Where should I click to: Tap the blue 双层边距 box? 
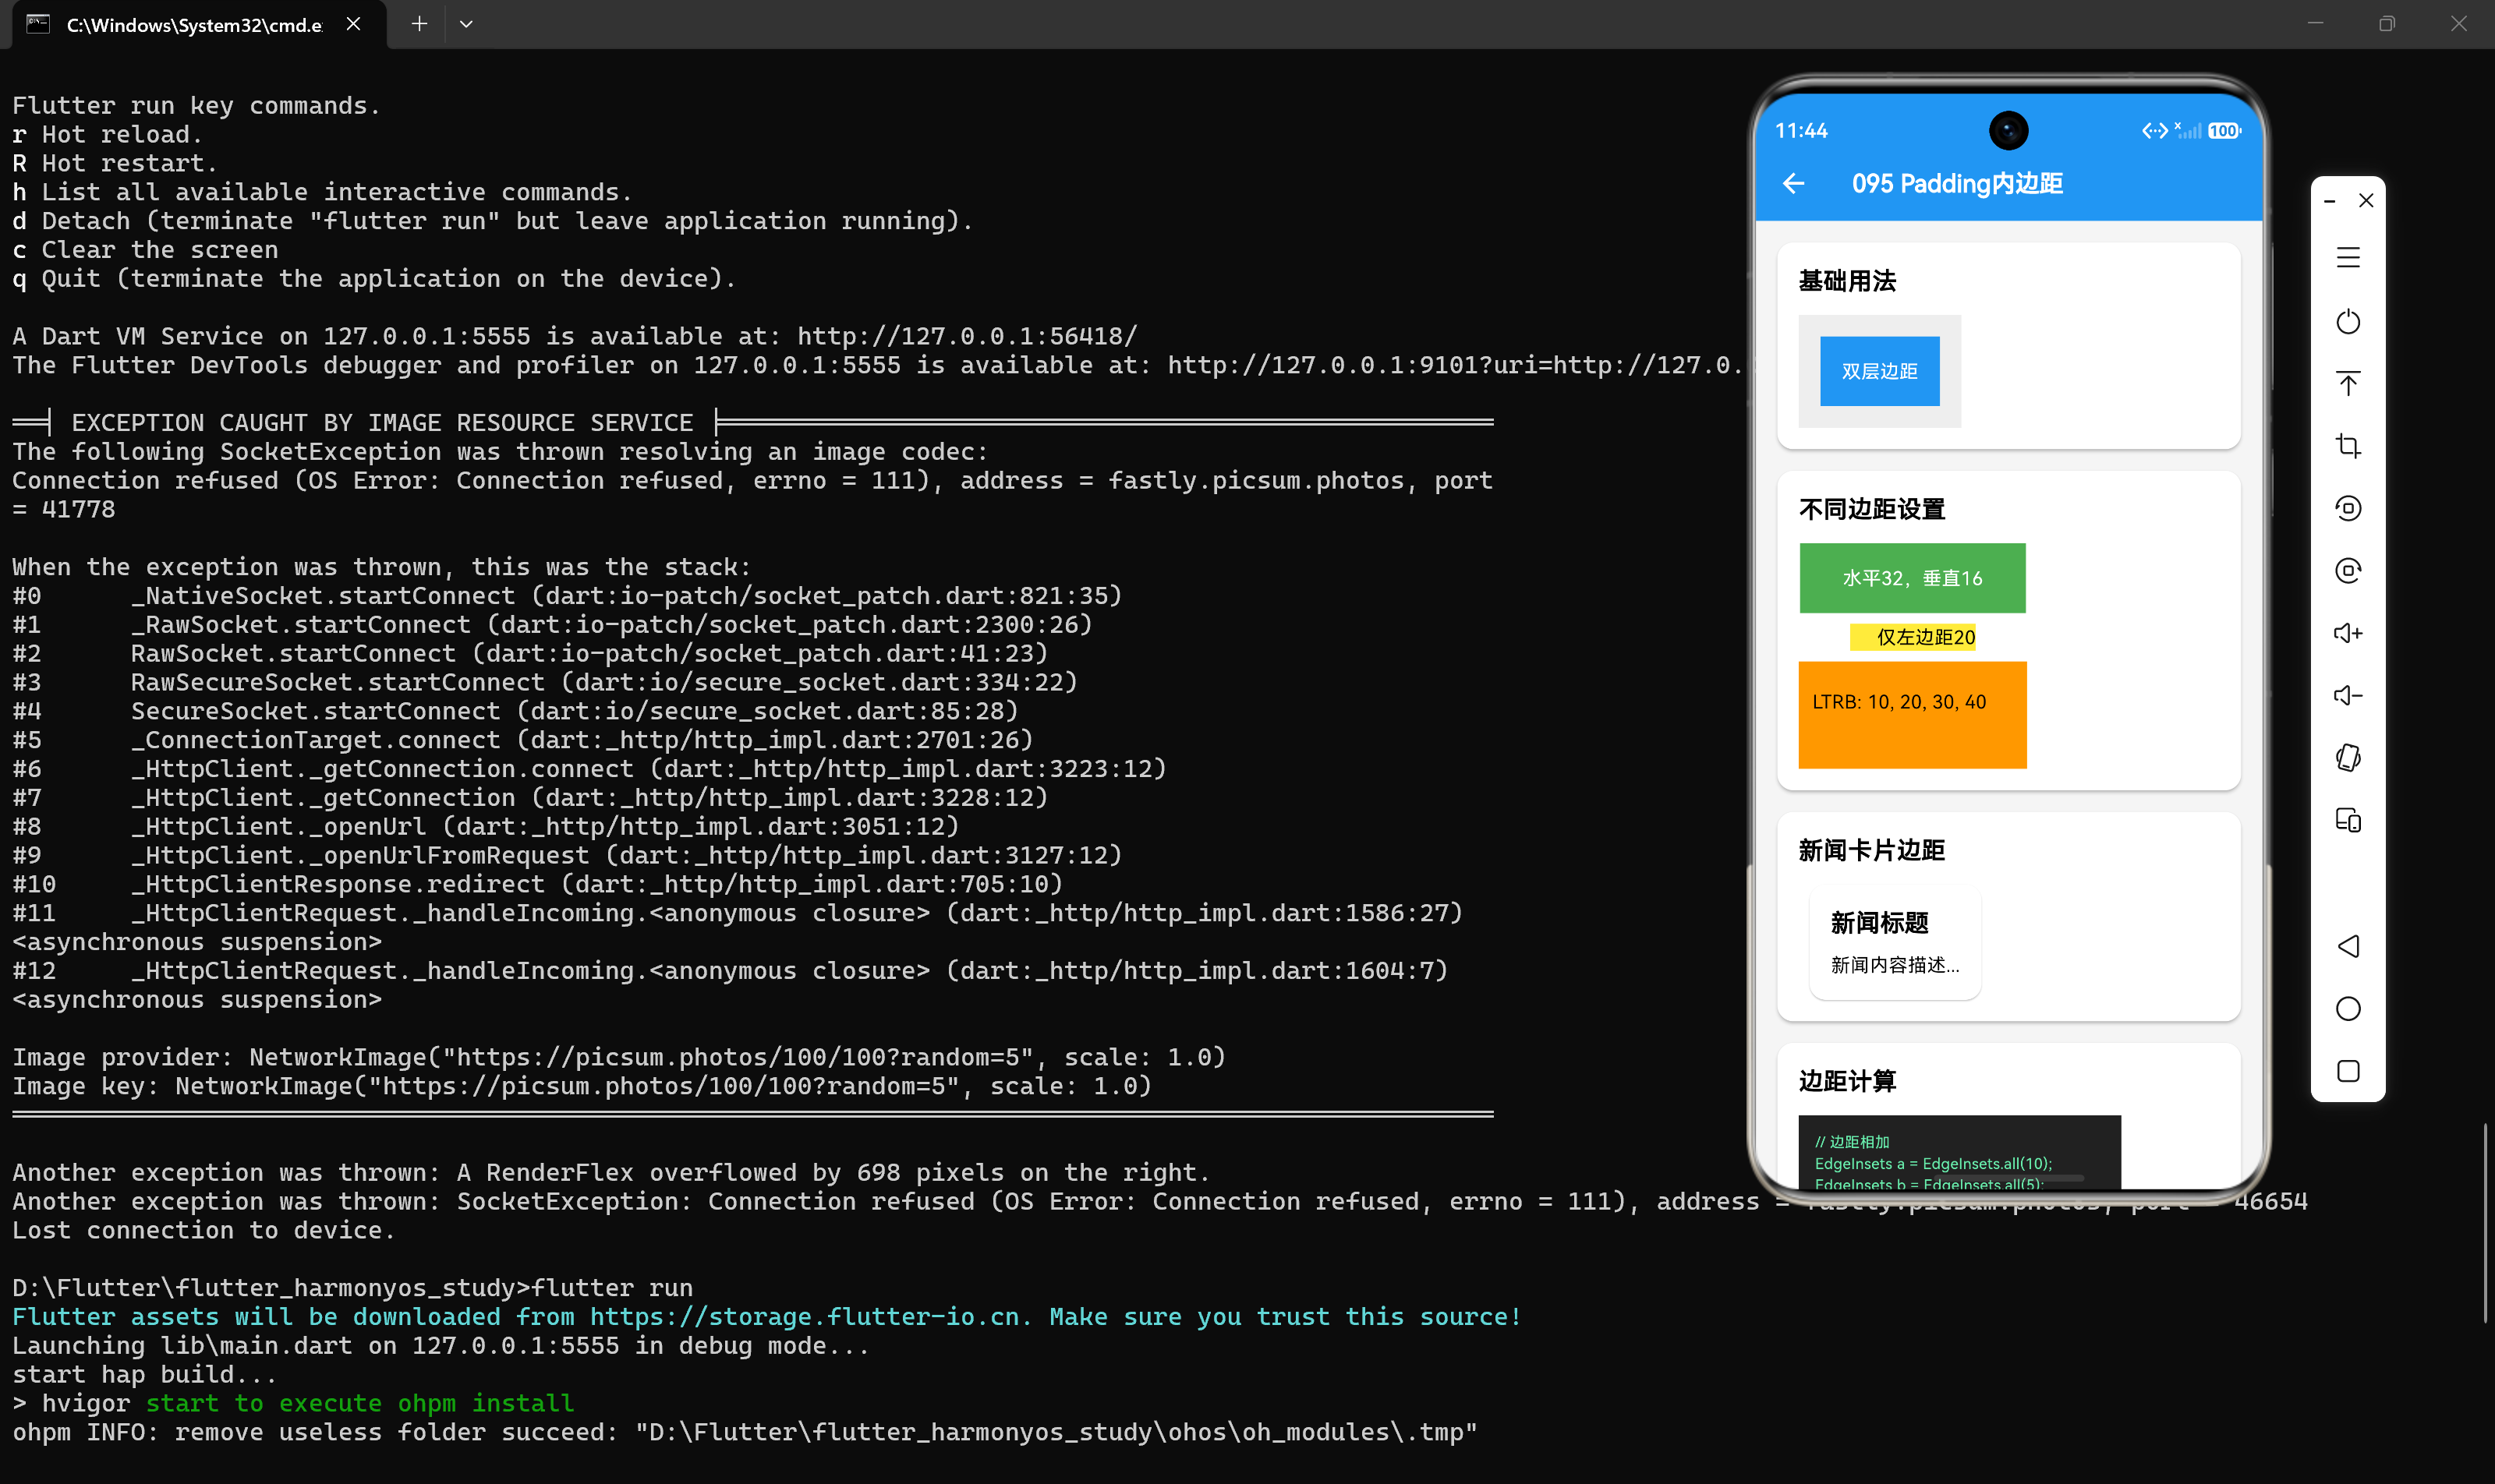coord(1880,371)
